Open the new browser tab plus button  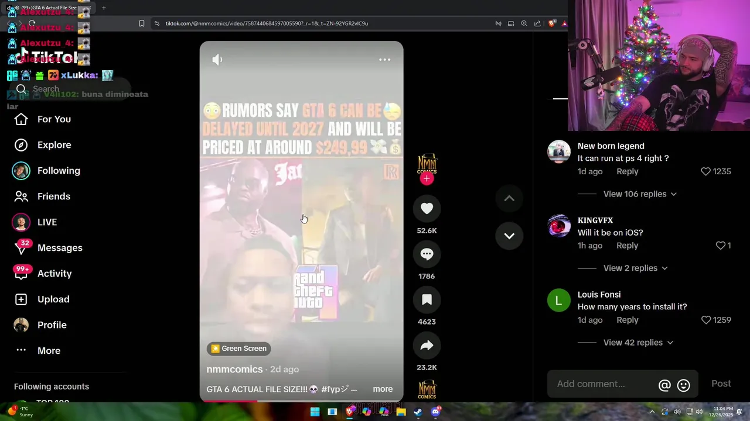pos(104,8)
